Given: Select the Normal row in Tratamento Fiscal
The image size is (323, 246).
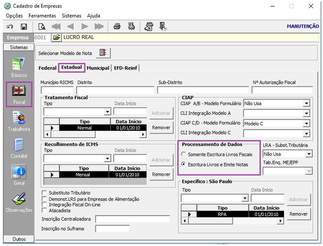Looking at the screenshot, I should tap(95, 128).
